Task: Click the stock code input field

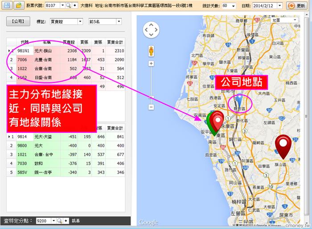Action: click(53, 6)
